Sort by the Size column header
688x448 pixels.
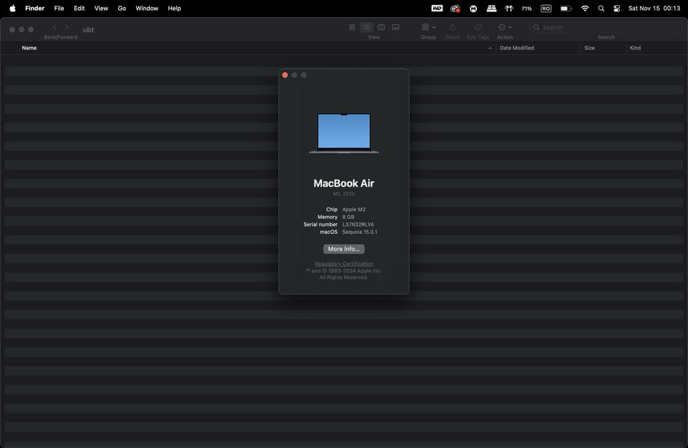point(590,47)
